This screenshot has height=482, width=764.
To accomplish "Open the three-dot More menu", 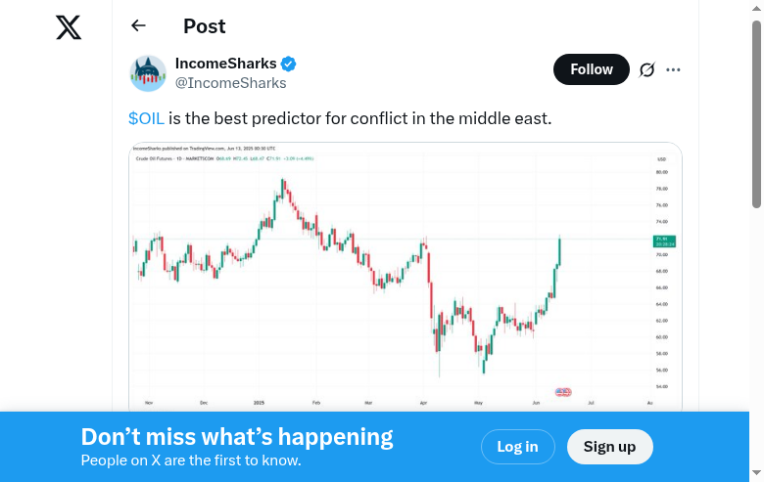I will pyautogui.click(x=673, y=69).
